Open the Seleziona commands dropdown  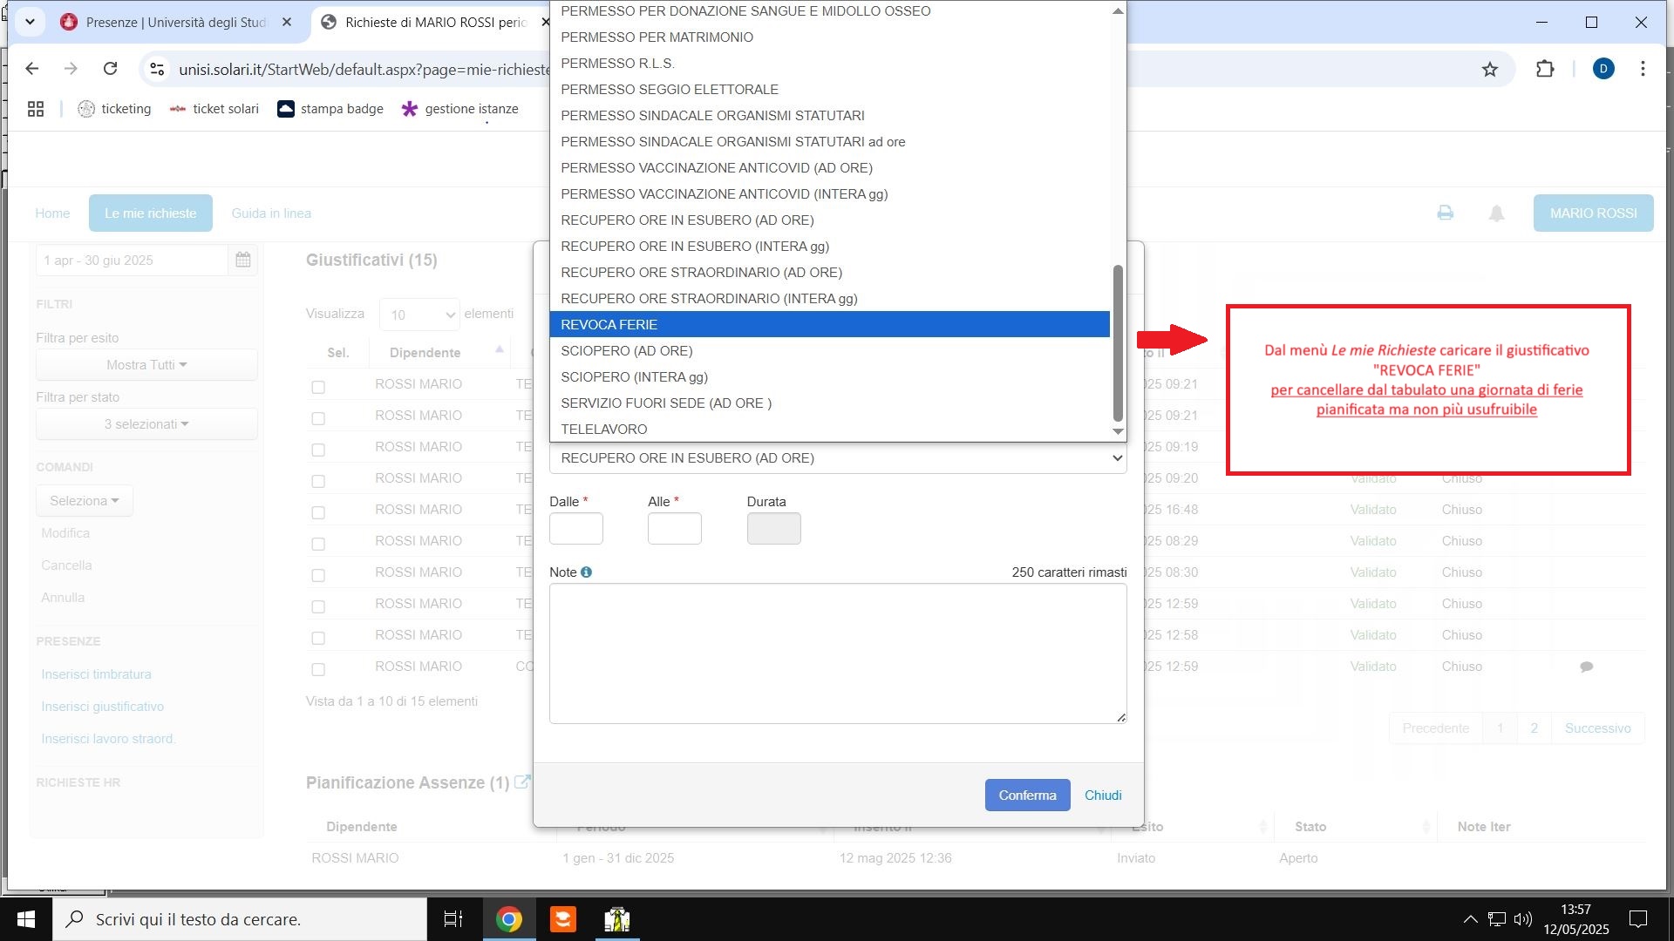tap(85, 500)
